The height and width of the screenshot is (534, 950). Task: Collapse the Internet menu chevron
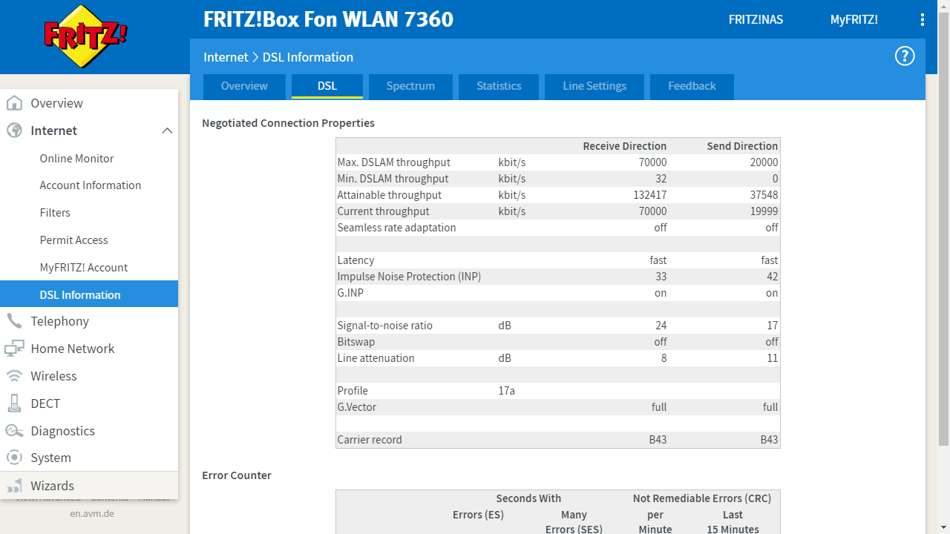coord(167,131)
